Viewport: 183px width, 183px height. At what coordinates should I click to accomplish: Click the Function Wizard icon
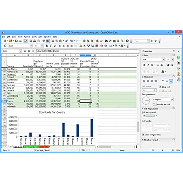[x=25, y=51]
